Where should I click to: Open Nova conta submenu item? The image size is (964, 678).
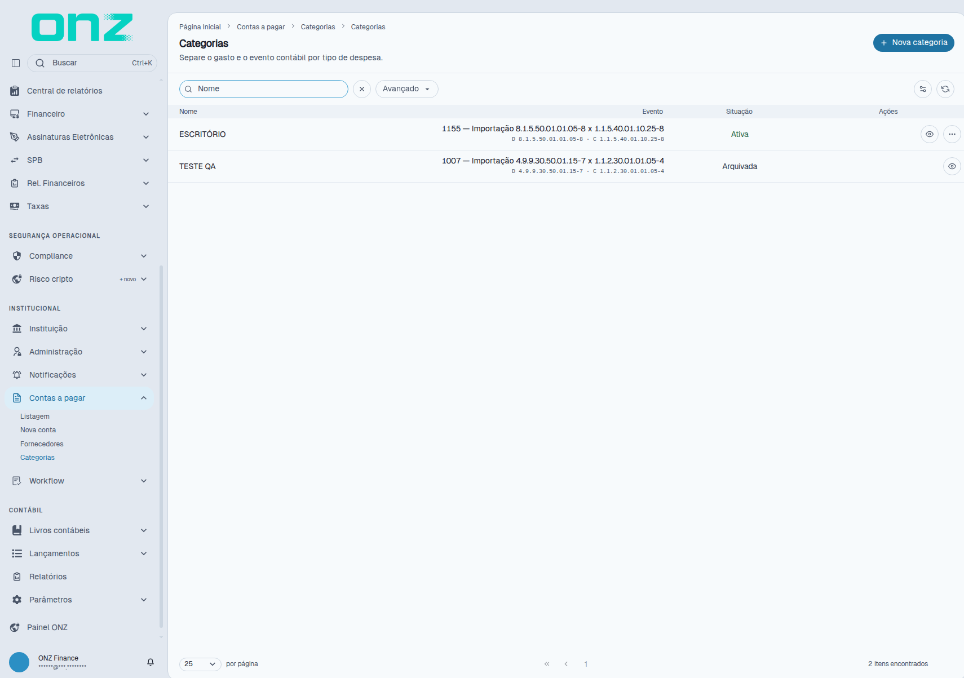38,430
